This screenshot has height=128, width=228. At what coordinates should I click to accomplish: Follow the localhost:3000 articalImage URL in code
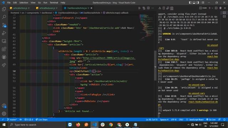click(109, 58)
